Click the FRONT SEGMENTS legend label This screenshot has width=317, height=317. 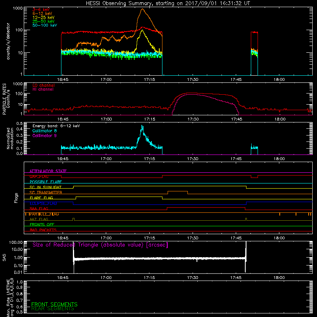point(54,304)
